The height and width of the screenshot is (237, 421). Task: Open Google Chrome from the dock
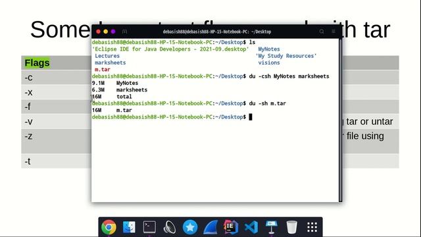click(x=109, y=227)
